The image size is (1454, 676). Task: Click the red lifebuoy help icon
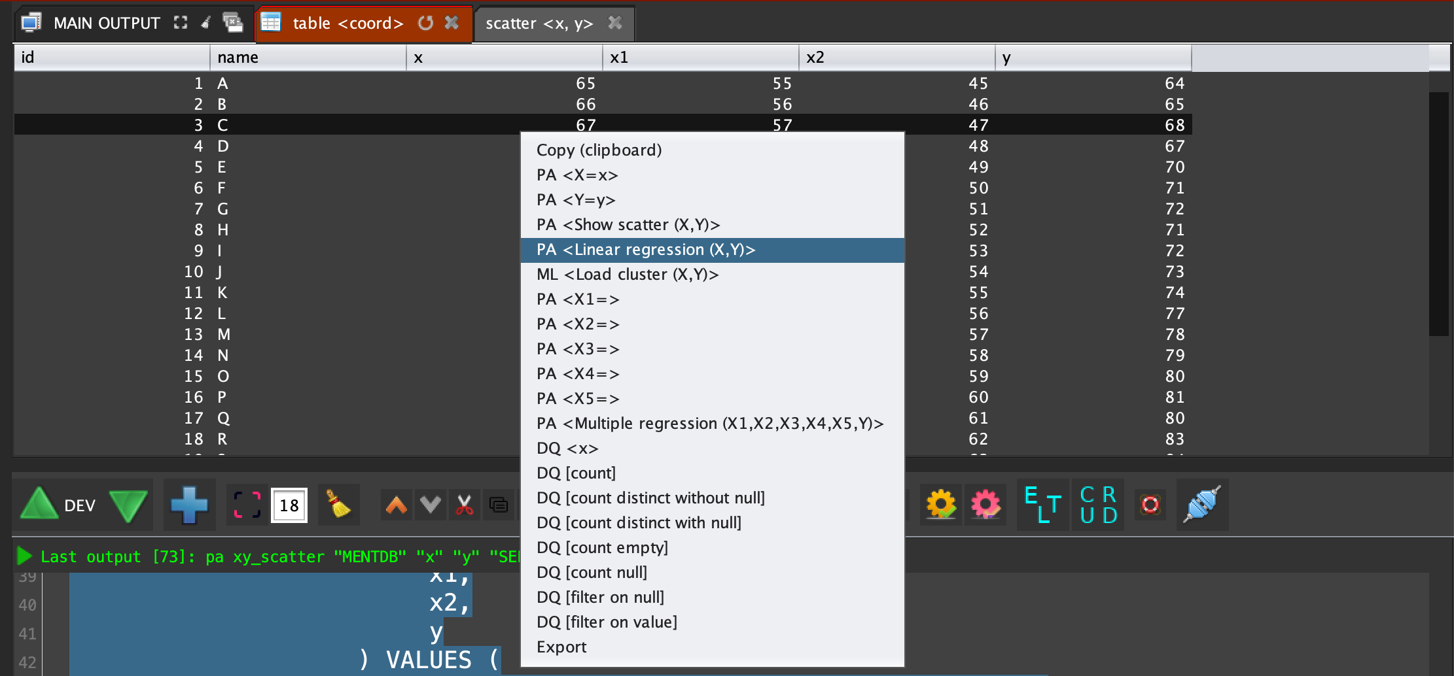[1150, 505]
